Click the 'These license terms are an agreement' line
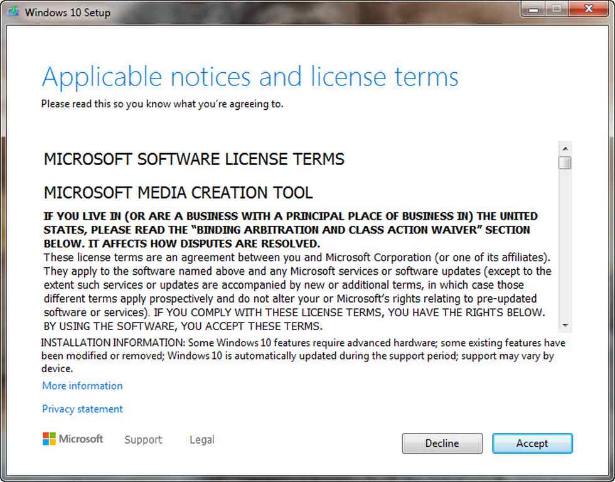The height and width of the screenshot is (482, 615). point(297,257)
